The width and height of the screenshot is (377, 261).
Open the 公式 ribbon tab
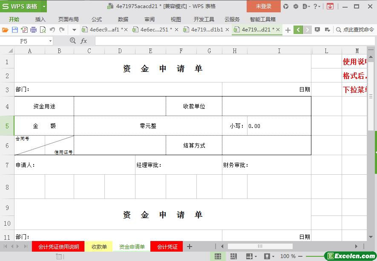tap(97, 19)
